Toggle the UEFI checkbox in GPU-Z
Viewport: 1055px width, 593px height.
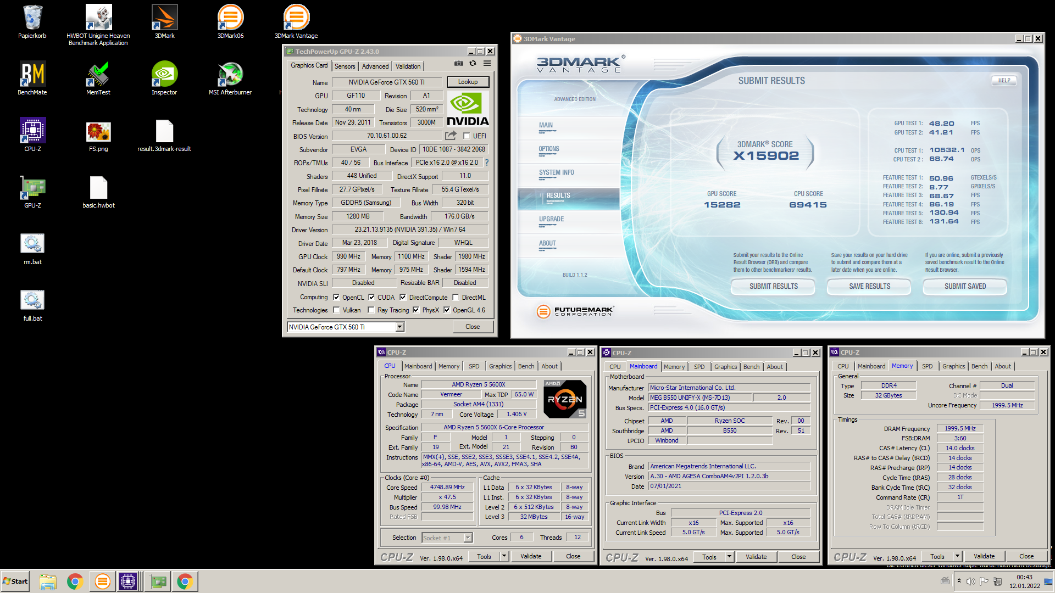click(x=467, y=136)
